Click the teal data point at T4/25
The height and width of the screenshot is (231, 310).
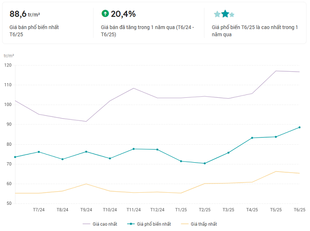[x=252, y=138]
